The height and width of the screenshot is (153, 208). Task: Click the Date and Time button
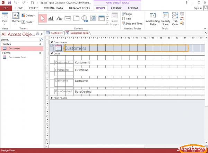pos(132,24)
